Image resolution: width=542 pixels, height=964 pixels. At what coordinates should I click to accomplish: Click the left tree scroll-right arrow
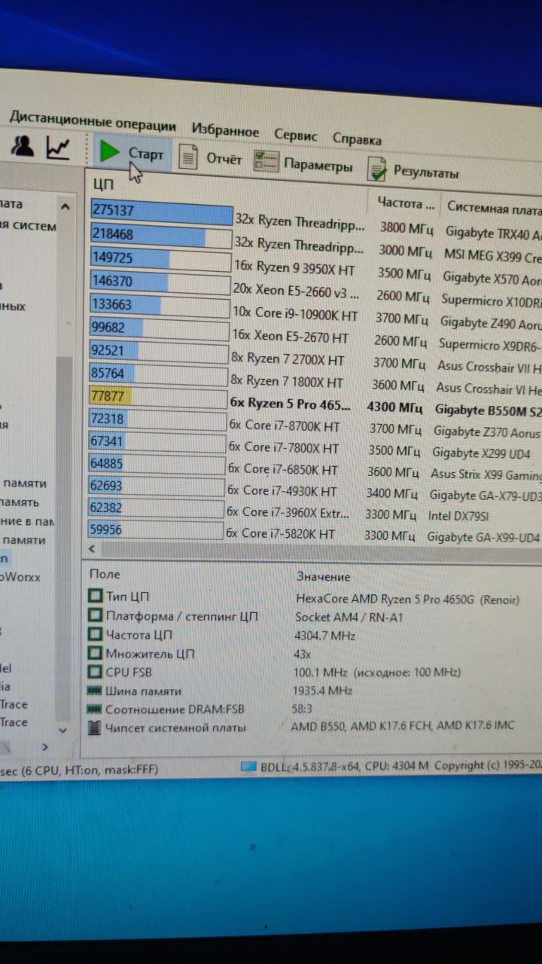(44, 746)
